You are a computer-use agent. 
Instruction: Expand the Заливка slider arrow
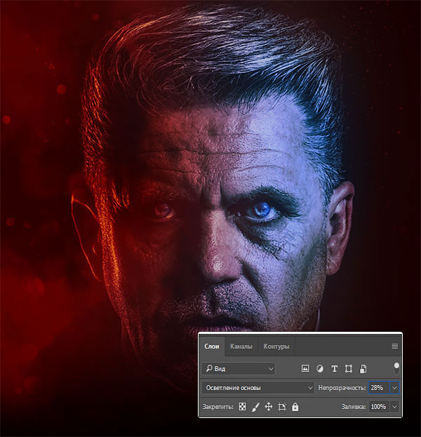pyautogui.click(x=394, y=407)
